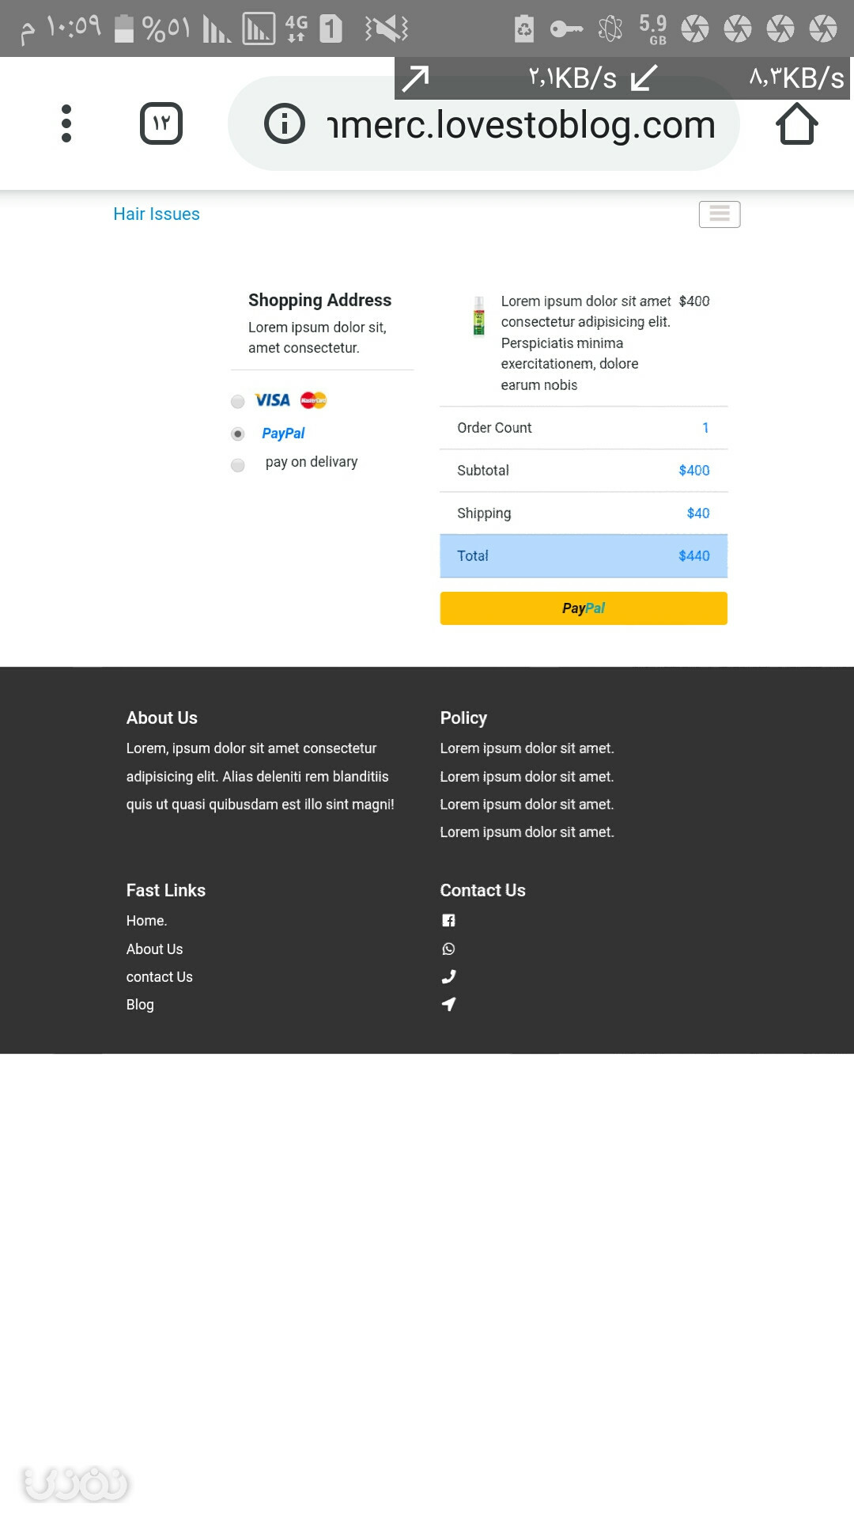The height and width of the screenshot is (1519, 854).
Task: Select the Visa/Mastercard payment radio button
Action: click(x=237, y=402)
